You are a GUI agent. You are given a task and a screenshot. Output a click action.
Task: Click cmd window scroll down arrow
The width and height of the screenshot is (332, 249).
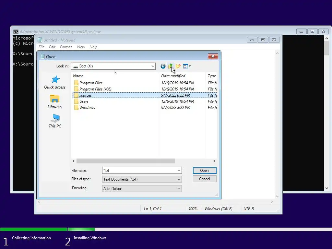pyautogui.click(x=326, y=188)
